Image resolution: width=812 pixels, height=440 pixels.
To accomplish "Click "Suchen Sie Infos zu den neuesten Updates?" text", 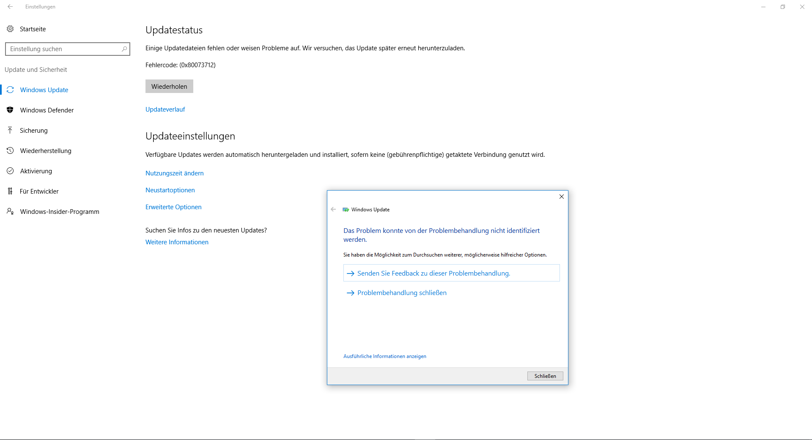I will pos(206,230).
